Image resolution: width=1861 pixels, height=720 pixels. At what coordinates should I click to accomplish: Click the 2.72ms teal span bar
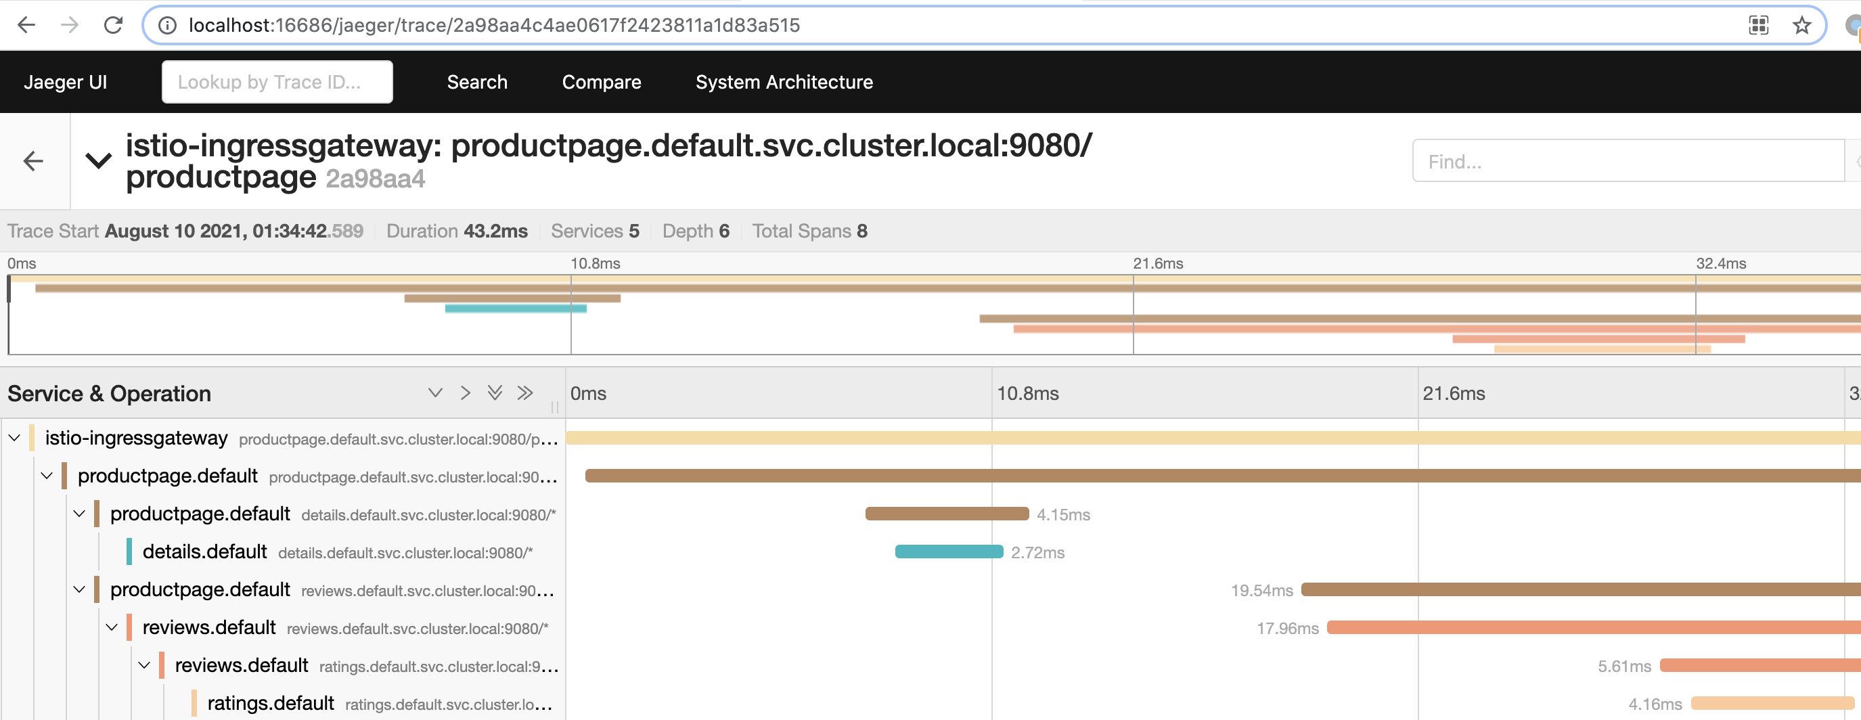coord(949,552)
